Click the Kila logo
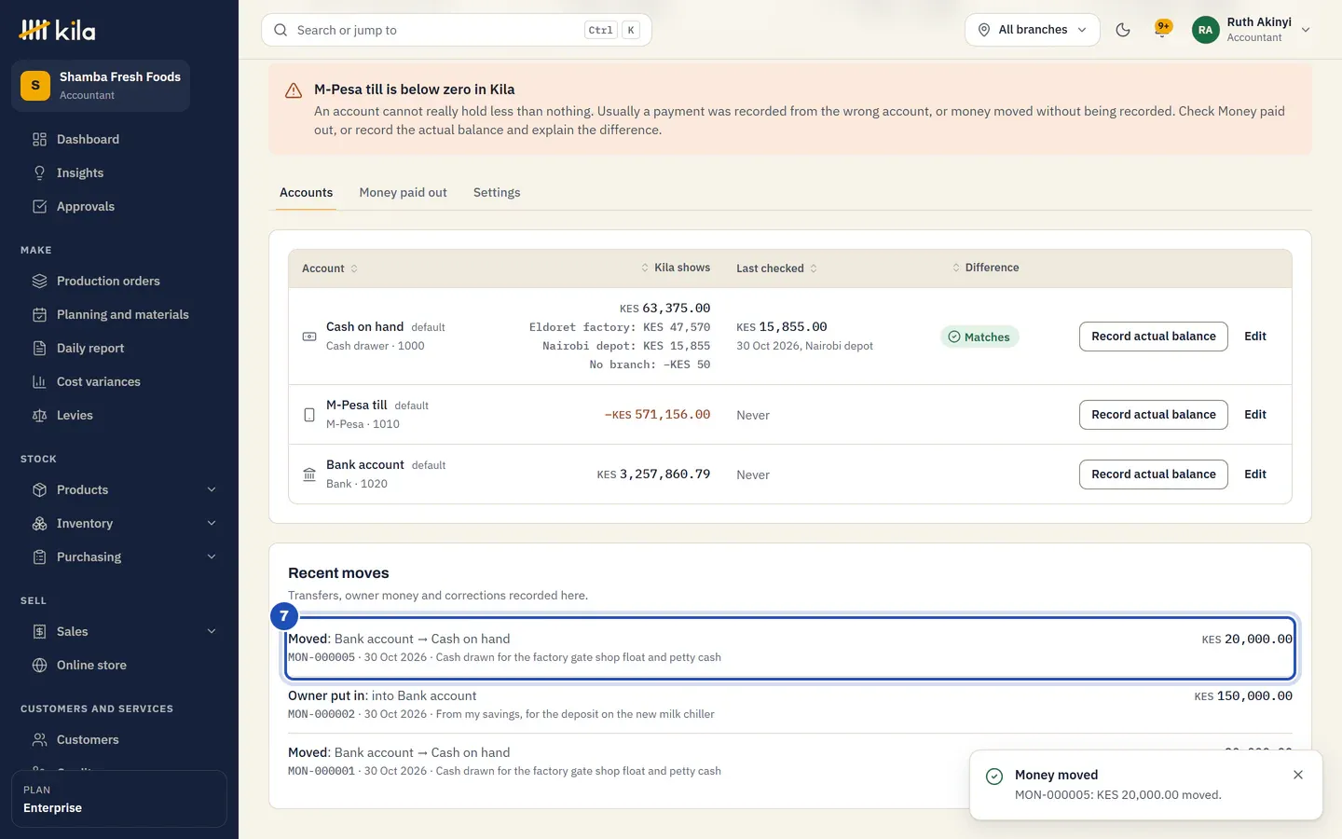The image size is (1342, 839). [x=58, y=30]
